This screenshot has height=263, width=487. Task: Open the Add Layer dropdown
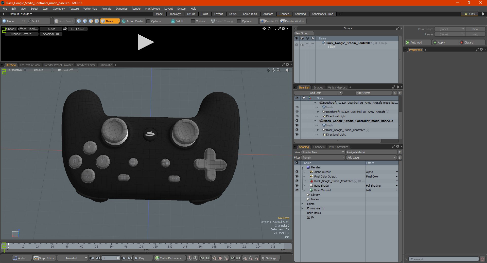(371, 158)
